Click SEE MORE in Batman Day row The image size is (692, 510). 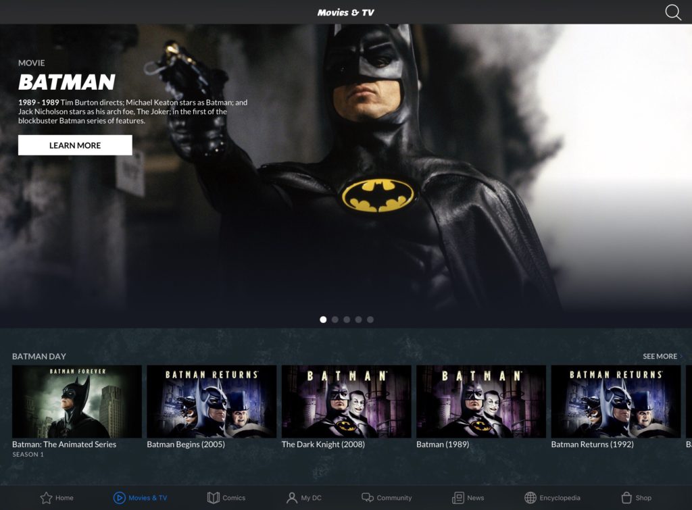(660, 356)
